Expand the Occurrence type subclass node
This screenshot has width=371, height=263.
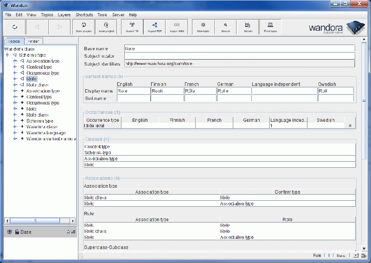pyautogui.click(x=15, y=73)
